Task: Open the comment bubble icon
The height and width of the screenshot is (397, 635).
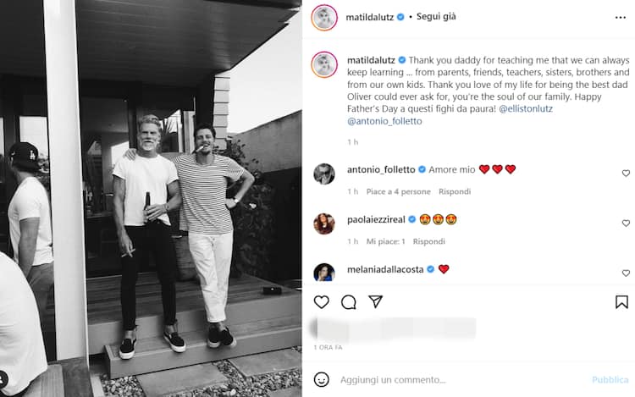Action: pyautogui.click(x=348, y=302)
